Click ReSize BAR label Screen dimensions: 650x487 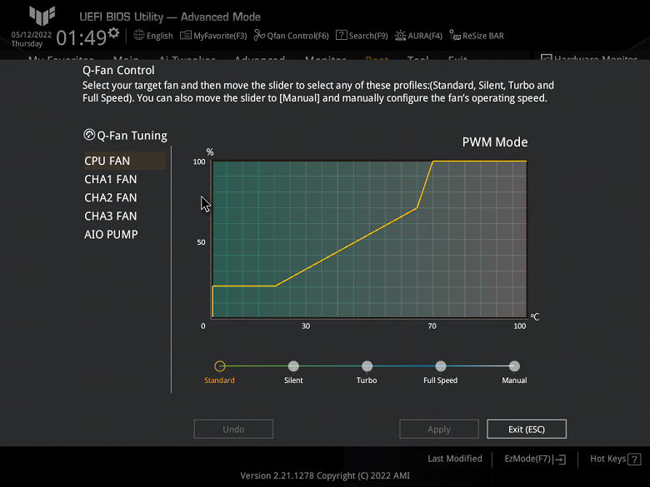click(483, 36)
